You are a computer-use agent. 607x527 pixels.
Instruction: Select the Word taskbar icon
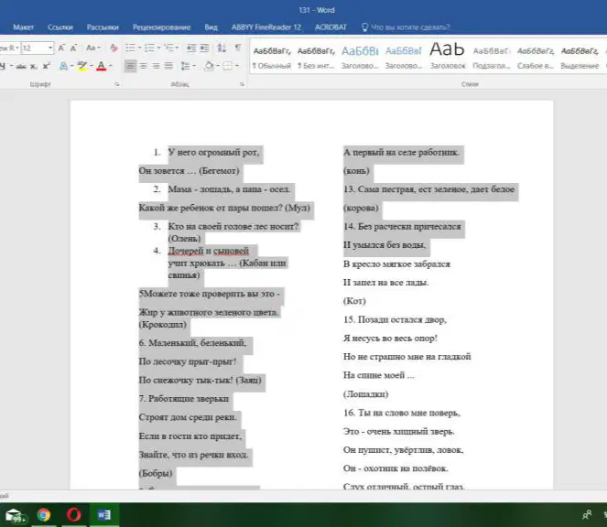[x=103, y=514]
